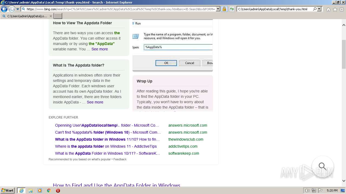
Task: Click addictivetips.com source link
Action: [183, 146]
